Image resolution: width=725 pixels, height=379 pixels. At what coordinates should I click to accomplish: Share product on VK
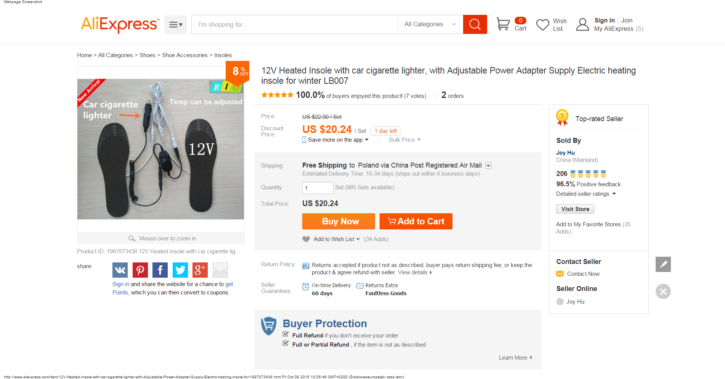(120, 270)
